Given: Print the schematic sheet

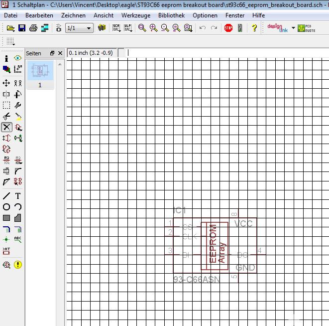Looking at the screenshot, I should coord(33,28).
